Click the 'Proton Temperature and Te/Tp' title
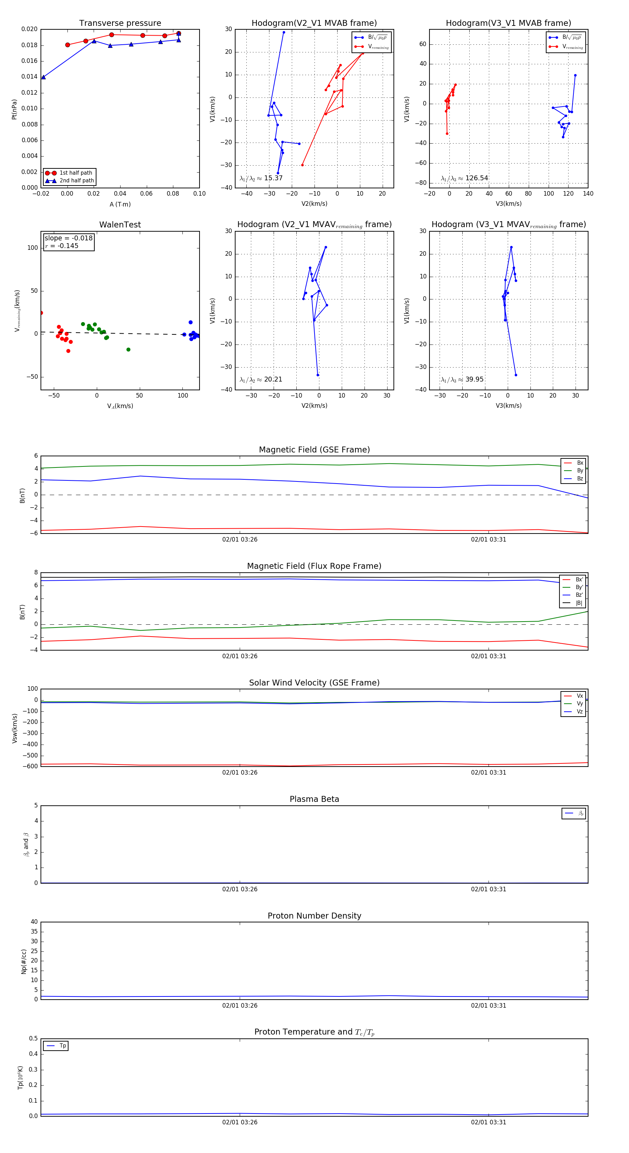Viewport: 629px width, 1153px height. point(314,1032)
